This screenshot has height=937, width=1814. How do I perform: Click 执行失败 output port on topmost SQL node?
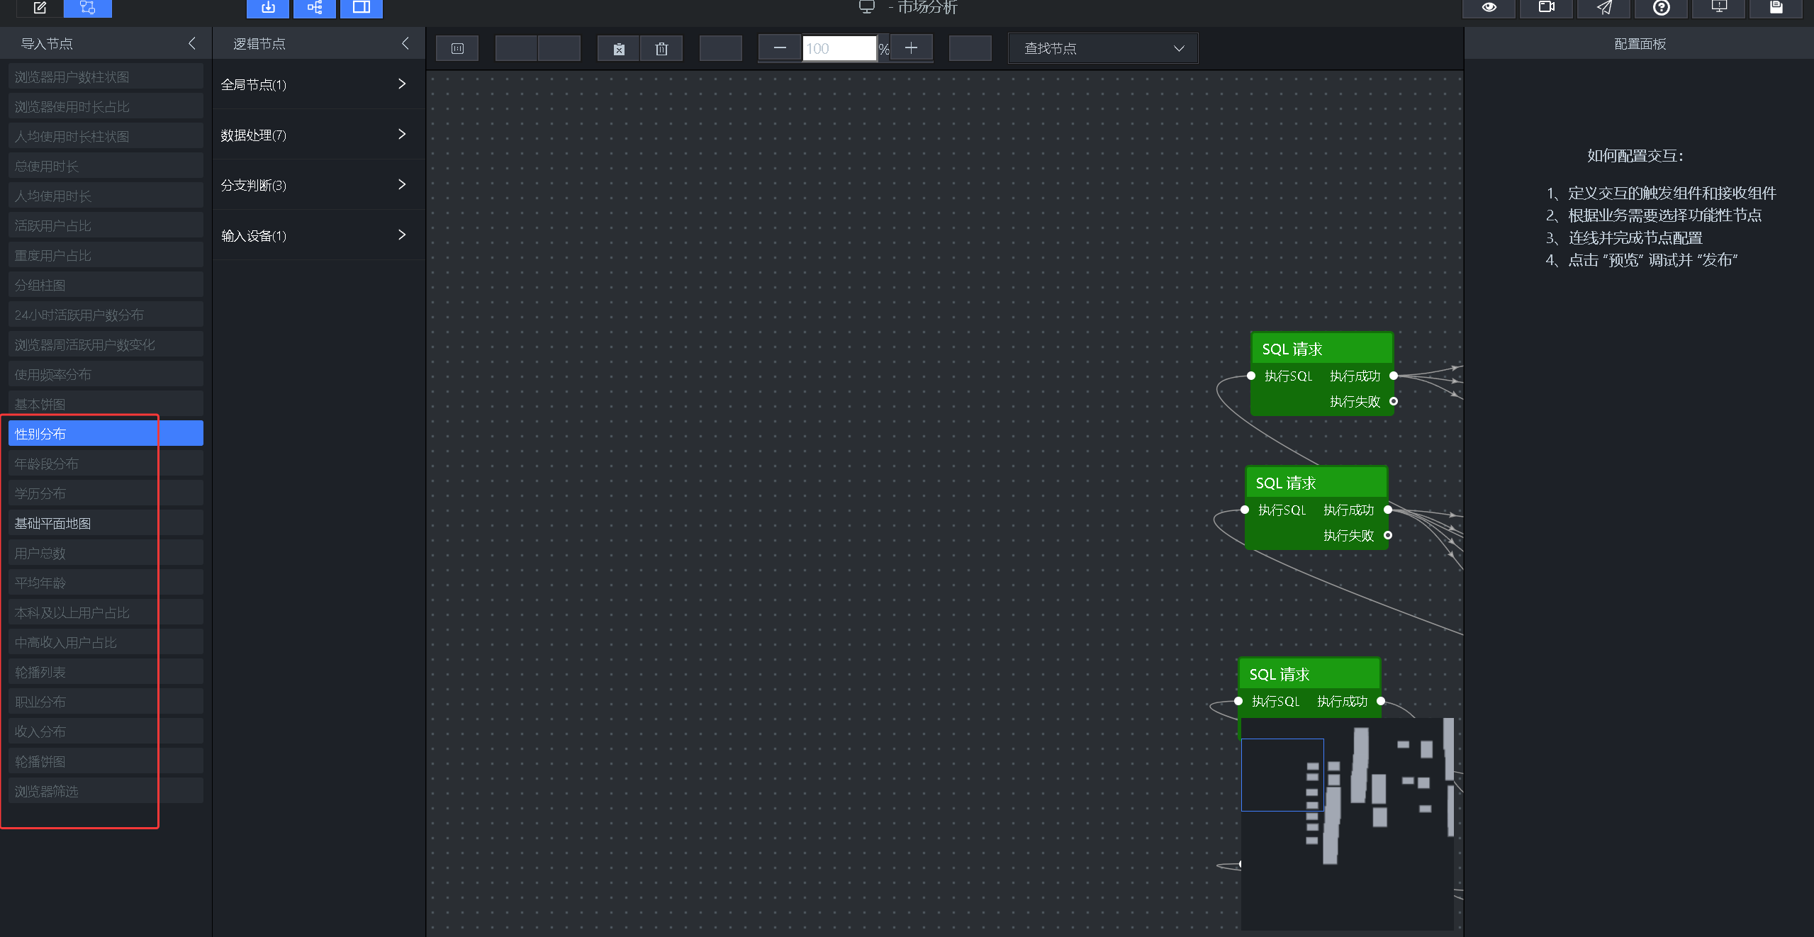[1394, 401]
